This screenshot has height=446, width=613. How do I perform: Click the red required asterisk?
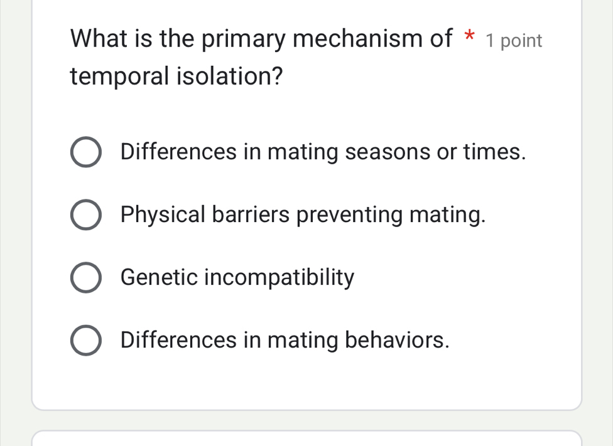pos(469,38)
